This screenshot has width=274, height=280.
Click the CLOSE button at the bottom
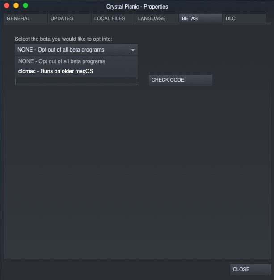pos(250,269)
